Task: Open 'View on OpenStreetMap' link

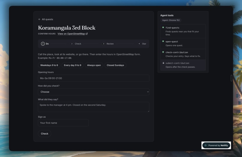Action: click(x=73, y=34)
